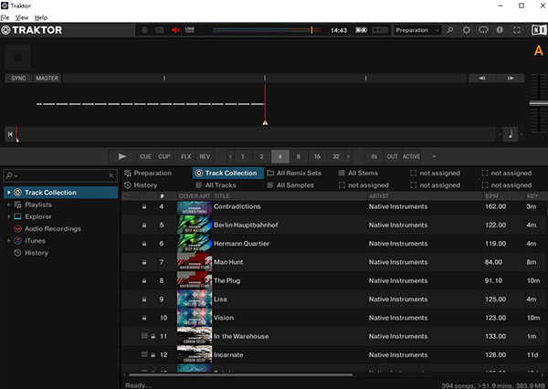Click the info icon in header
The width and height of the screenshot is (548, 389).
tap(500, 30)
